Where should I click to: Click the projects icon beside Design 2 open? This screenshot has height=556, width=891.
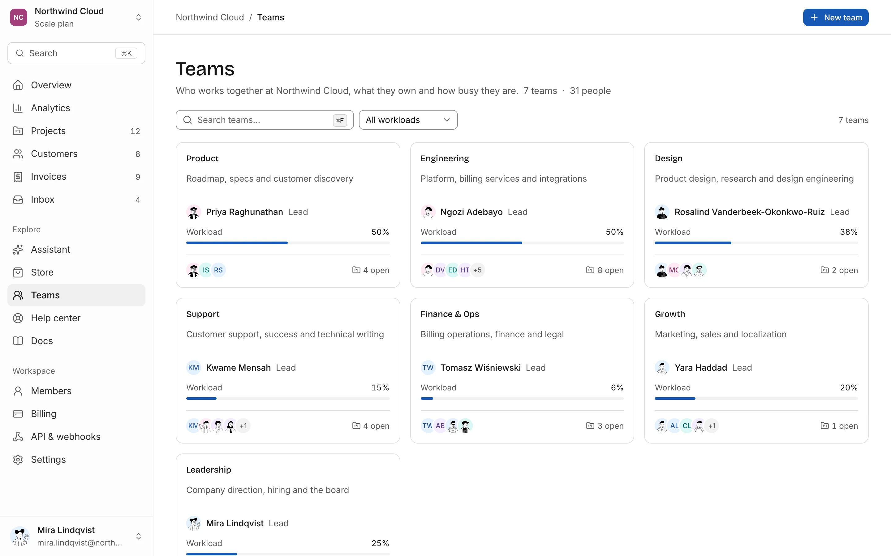click(824, 270)
